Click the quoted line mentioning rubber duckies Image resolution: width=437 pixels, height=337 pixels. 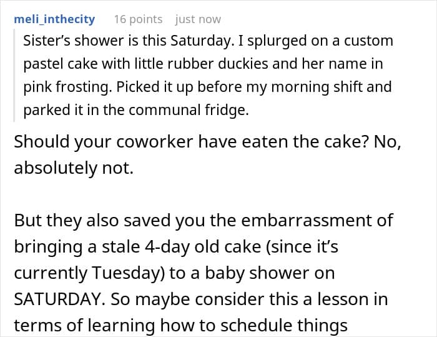203,64
